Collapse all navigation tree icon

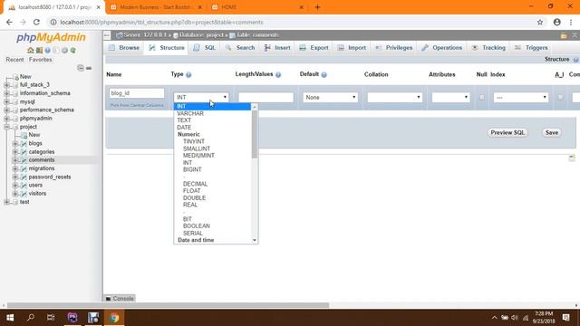point(81,68)
